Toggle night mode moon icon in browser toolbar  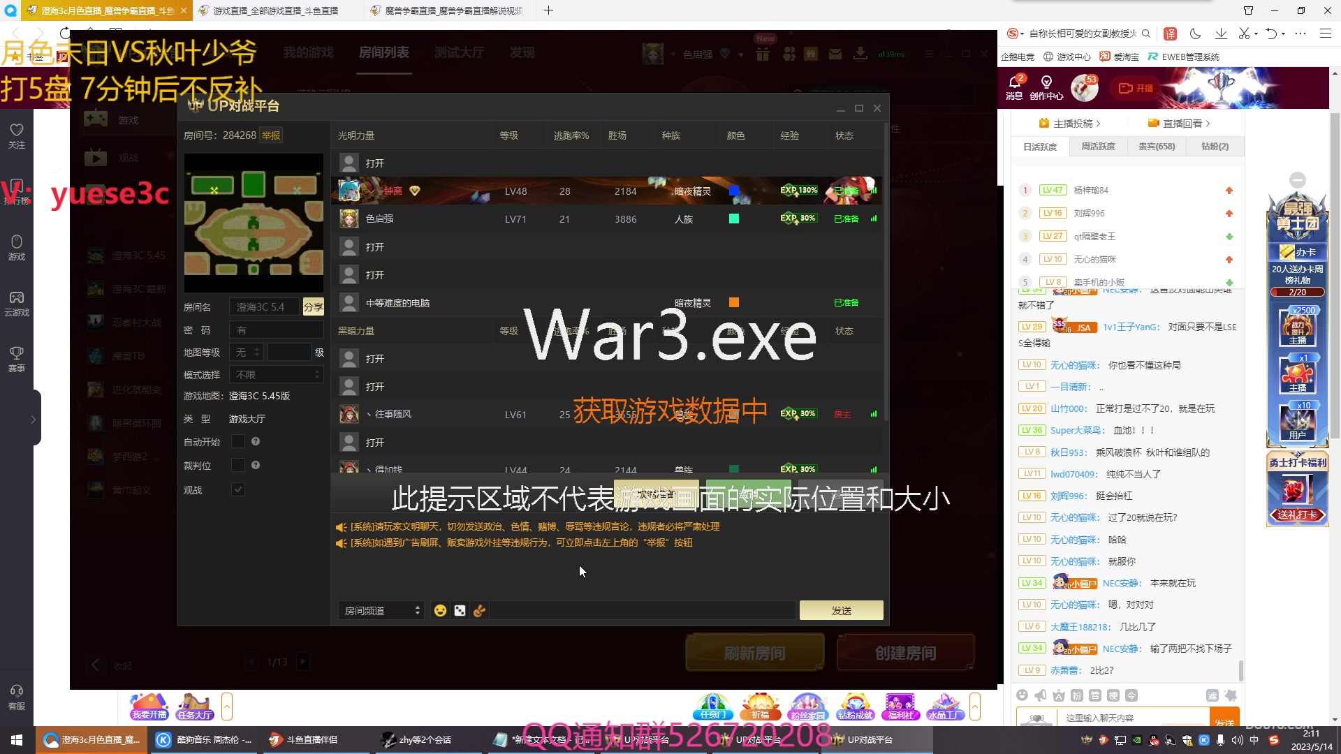(x=1196, y=34)
